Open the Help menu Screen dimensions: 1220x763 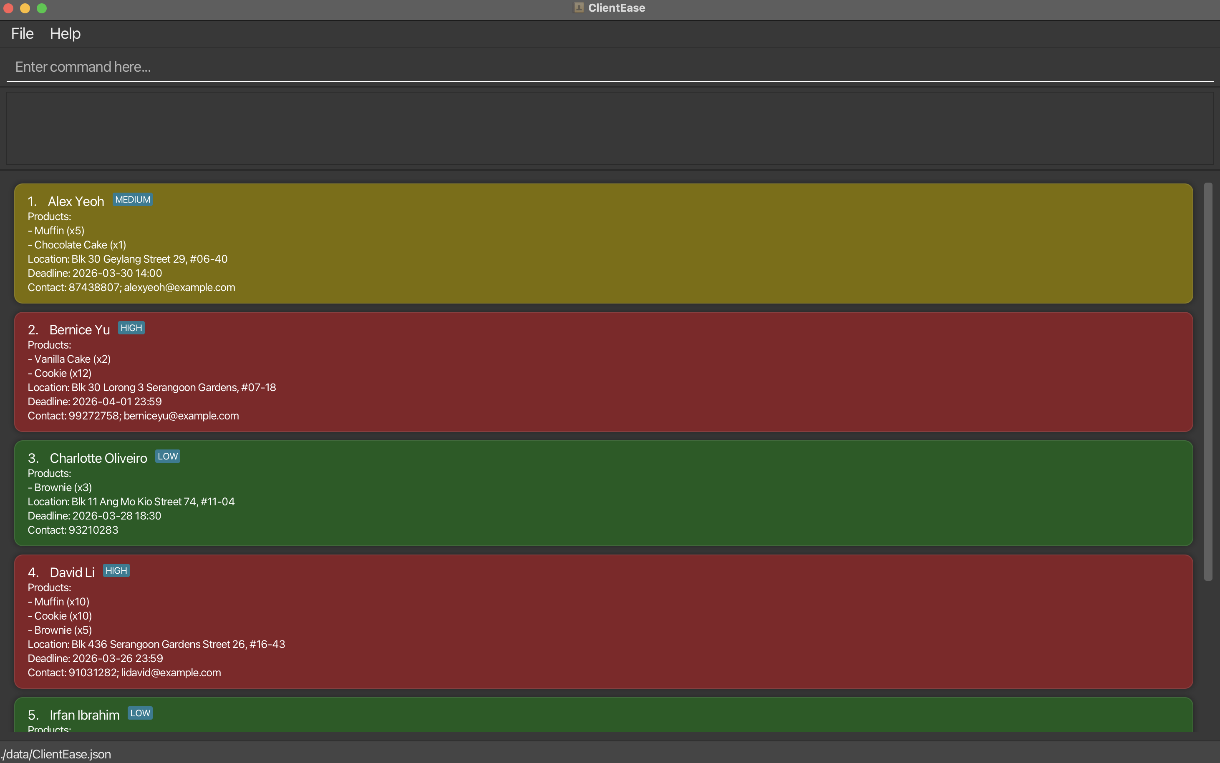click(65, 33)
